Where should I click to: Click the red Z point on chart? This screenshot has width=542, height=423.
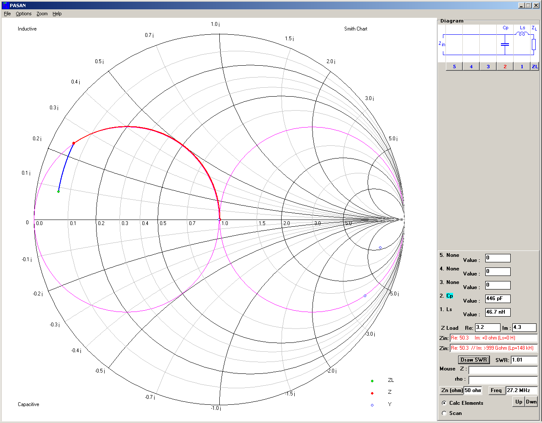(x=74, y=143)
